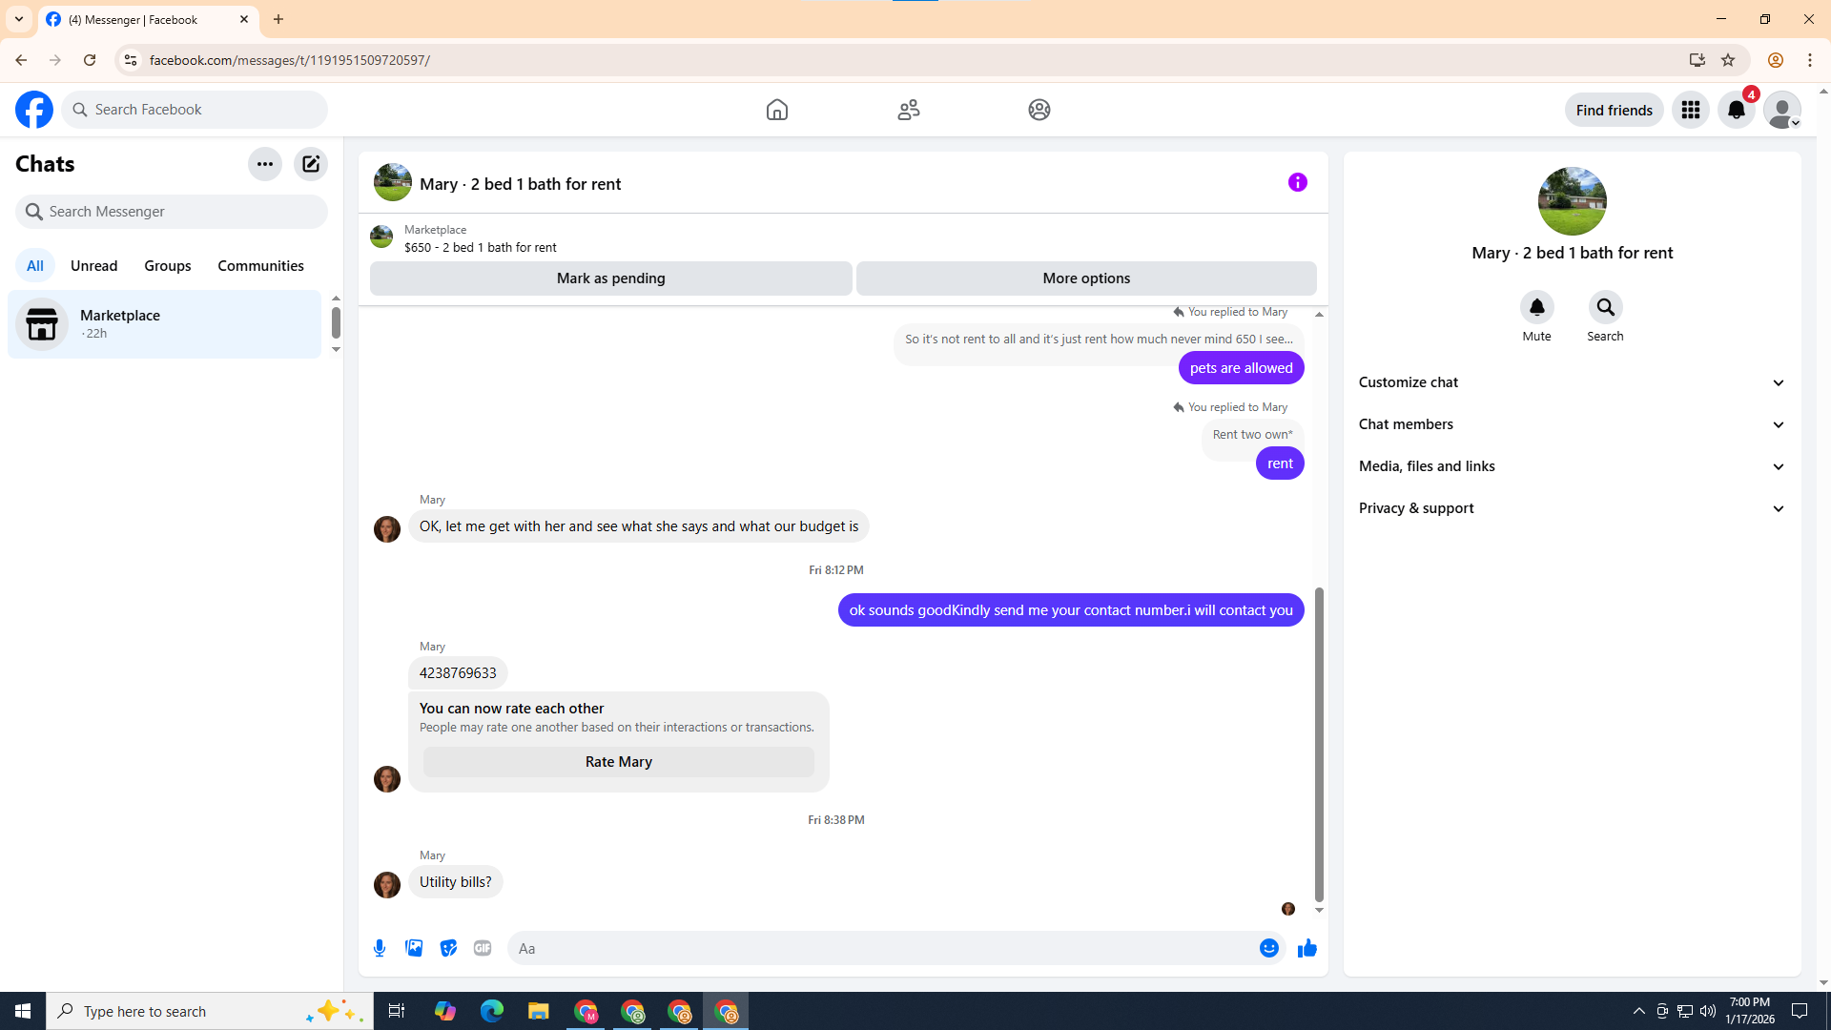Open the sticker picker icon
The image size is (1831, 1030).
pyautogui.click(x=448, y=948)
